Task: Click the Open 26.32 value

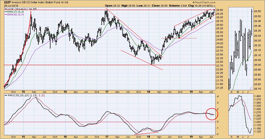Action: pyautogui.click(x=113, y=6)
